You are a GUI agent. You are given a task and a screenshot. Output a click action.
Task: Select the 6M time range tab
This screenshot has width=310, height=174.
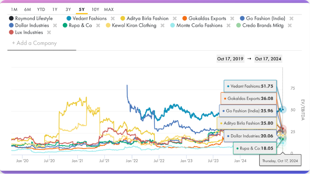(27, 10)
